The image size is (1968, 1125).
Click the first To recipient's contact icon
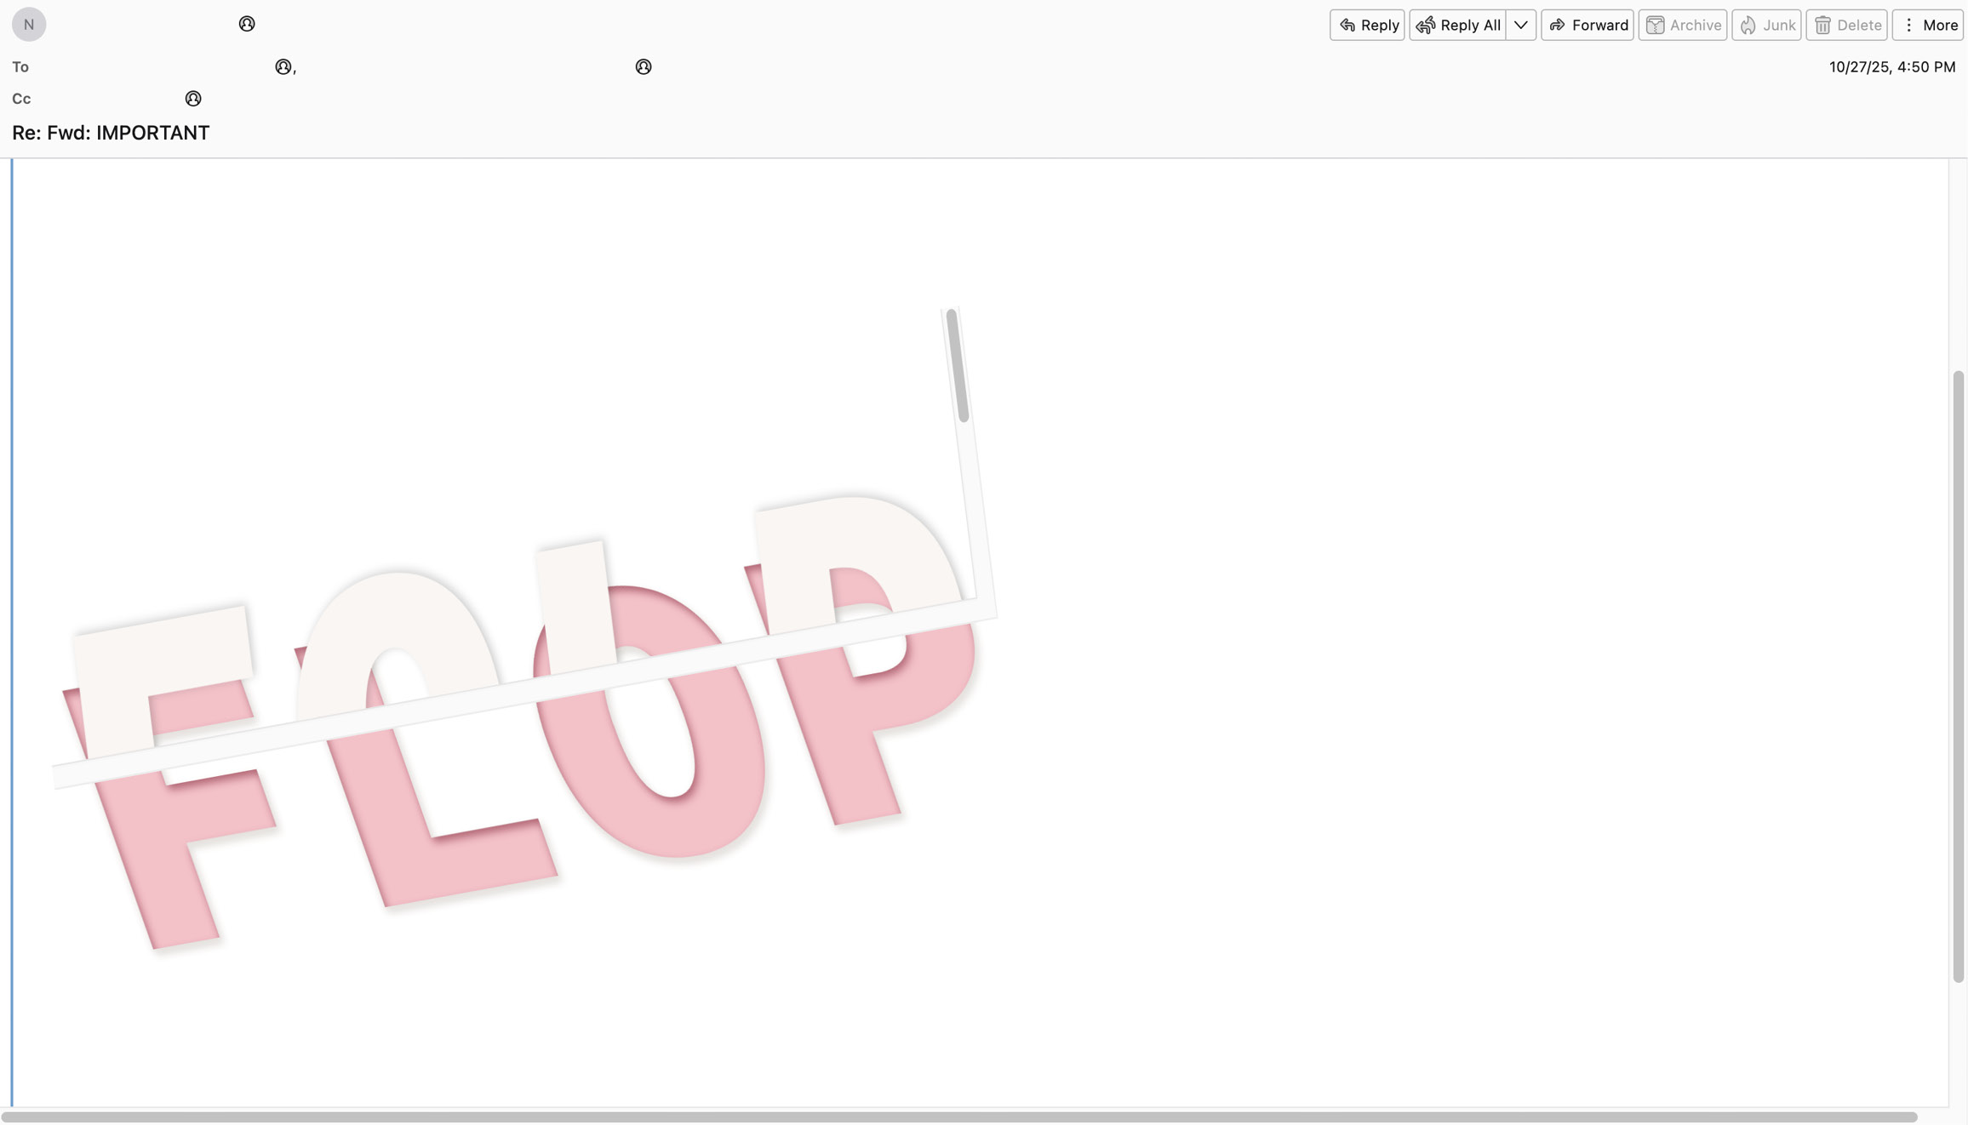click(283, 66)
